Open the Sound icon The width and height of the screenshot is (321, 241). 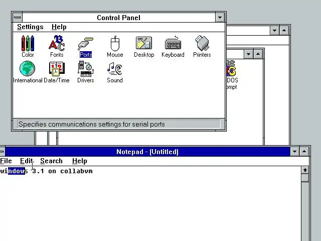tap(115, 72)
